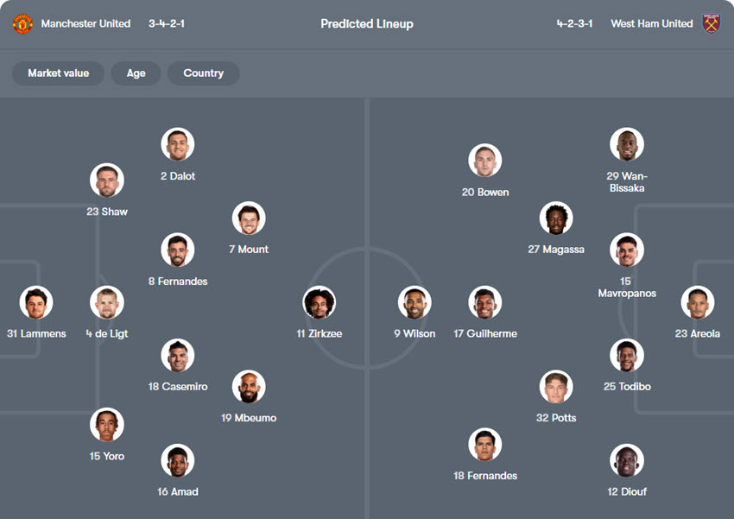Open West Ham United team link
This screenshot has height=519, width=734.
click(651, 24)
